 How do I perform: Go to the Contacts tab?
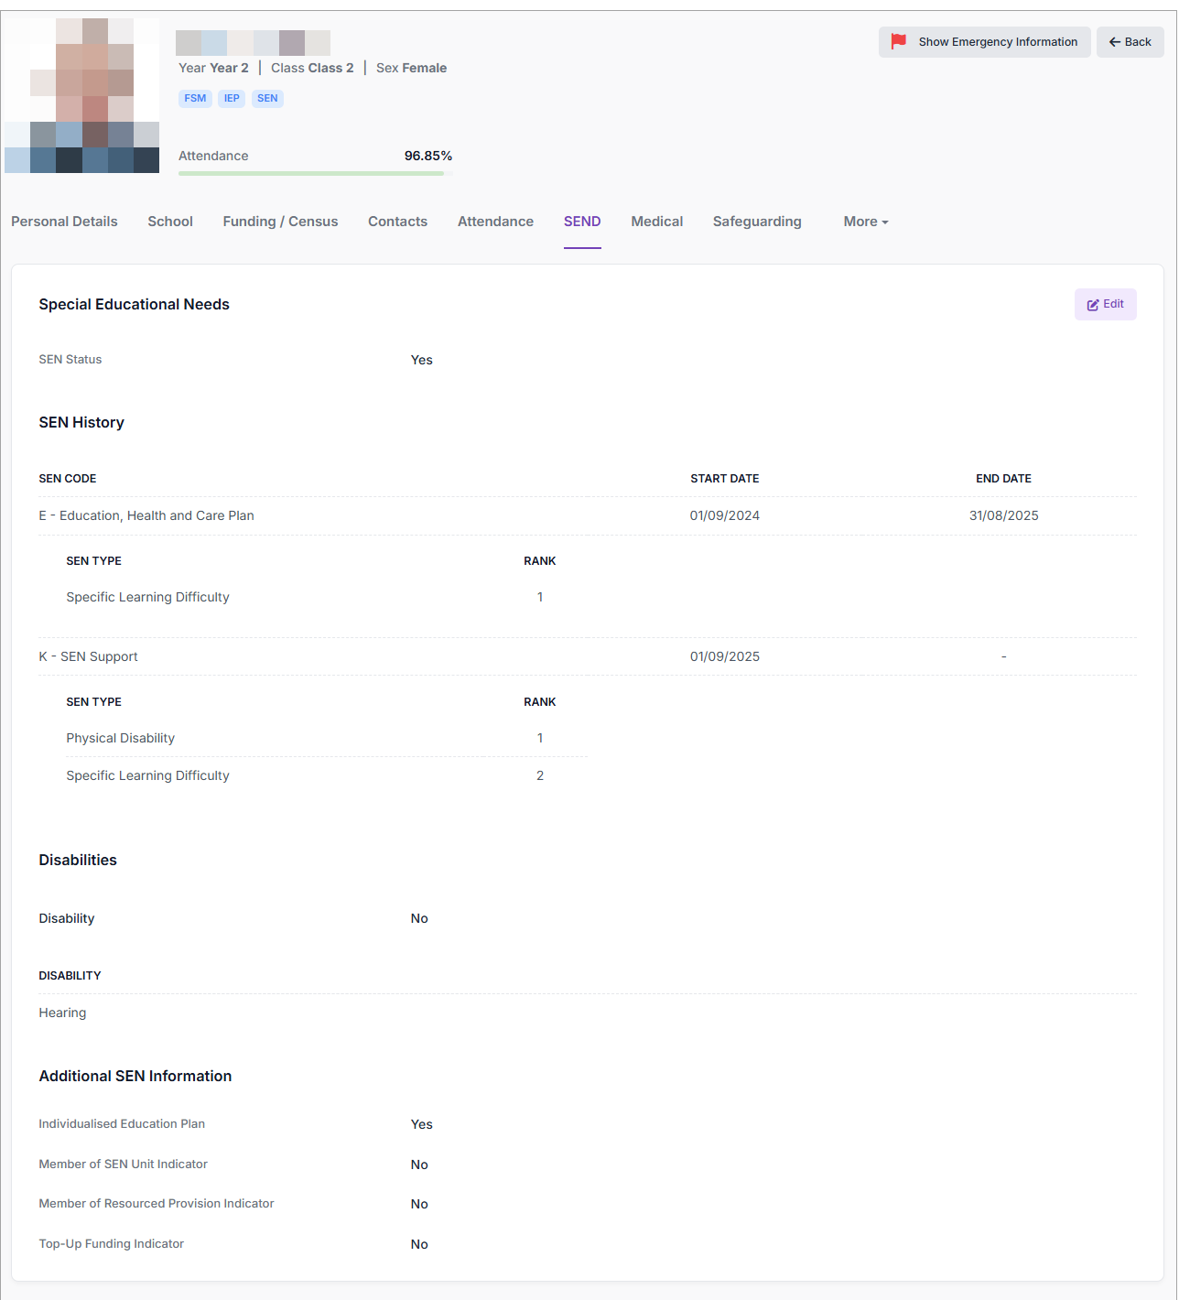397,222
